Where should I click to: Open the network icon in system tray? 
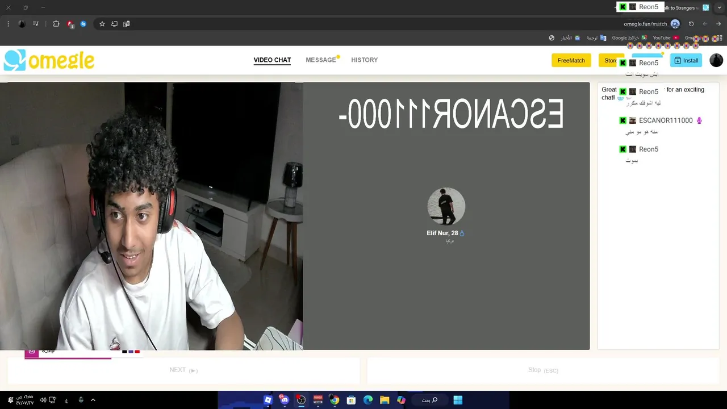52,400
